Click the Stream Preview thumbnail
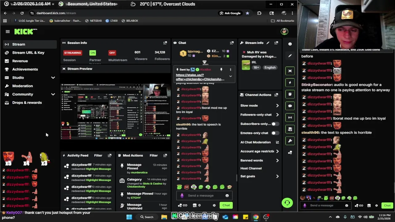 tap(115, 111)
